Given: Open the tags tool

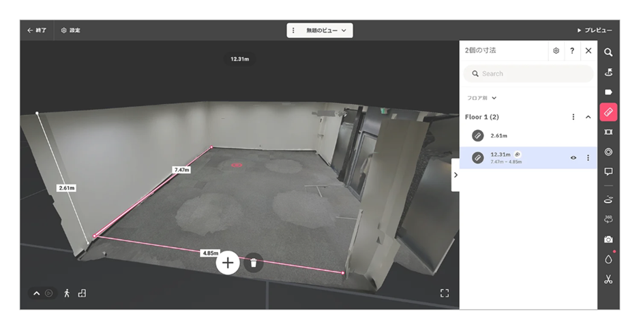Looking at the screenshot, I should coord(608,92).
